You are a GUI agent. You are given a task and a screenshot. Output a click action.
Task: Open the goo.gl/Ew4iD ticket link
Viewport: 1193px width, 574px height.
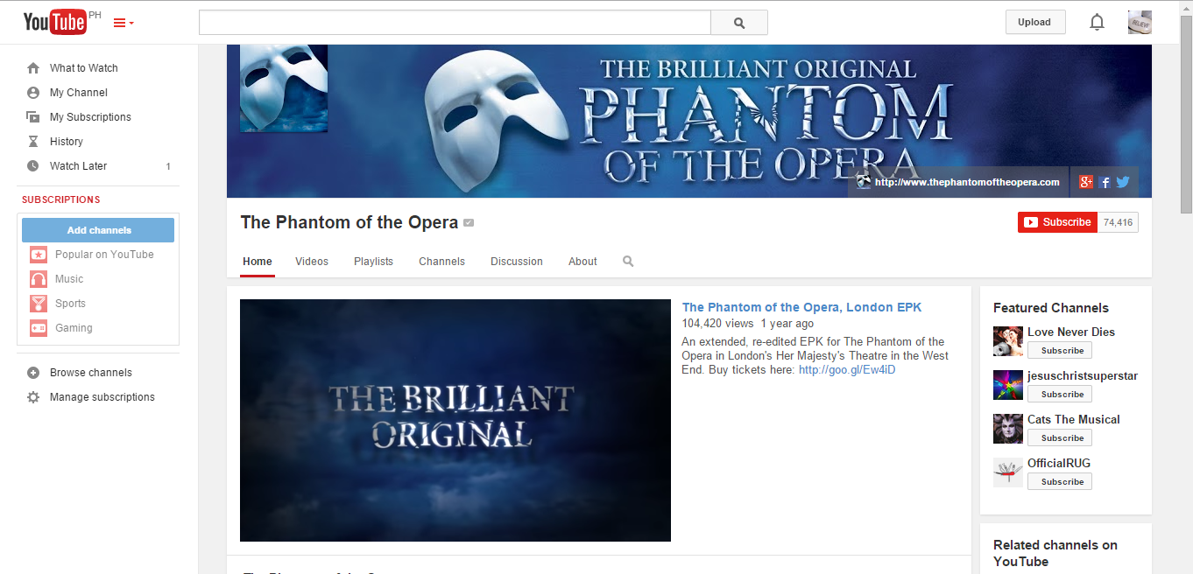coord(847,369)
